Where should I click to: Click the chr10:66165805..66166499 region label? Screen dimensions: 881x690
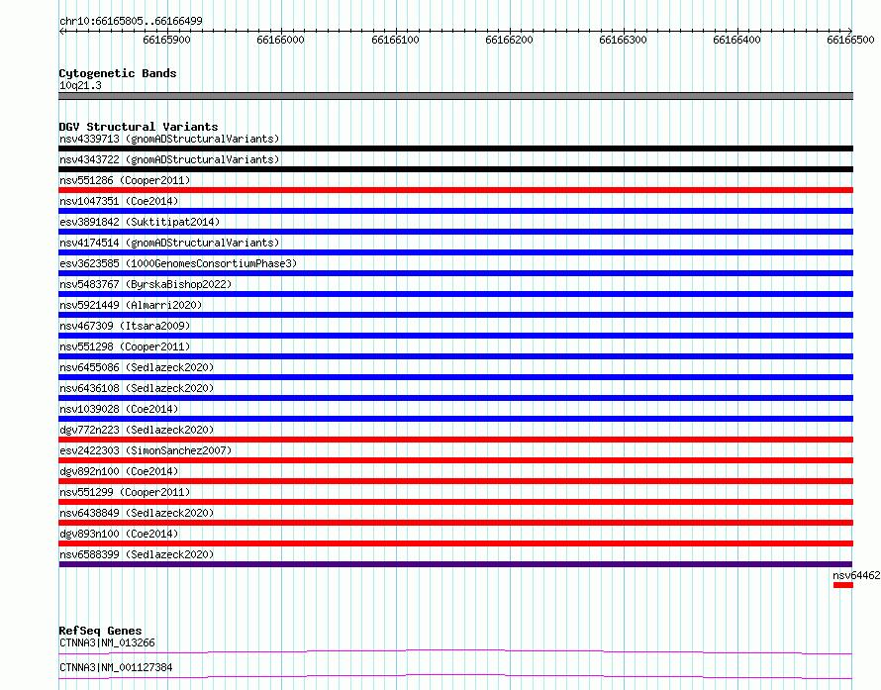click(x=131, y=21)
